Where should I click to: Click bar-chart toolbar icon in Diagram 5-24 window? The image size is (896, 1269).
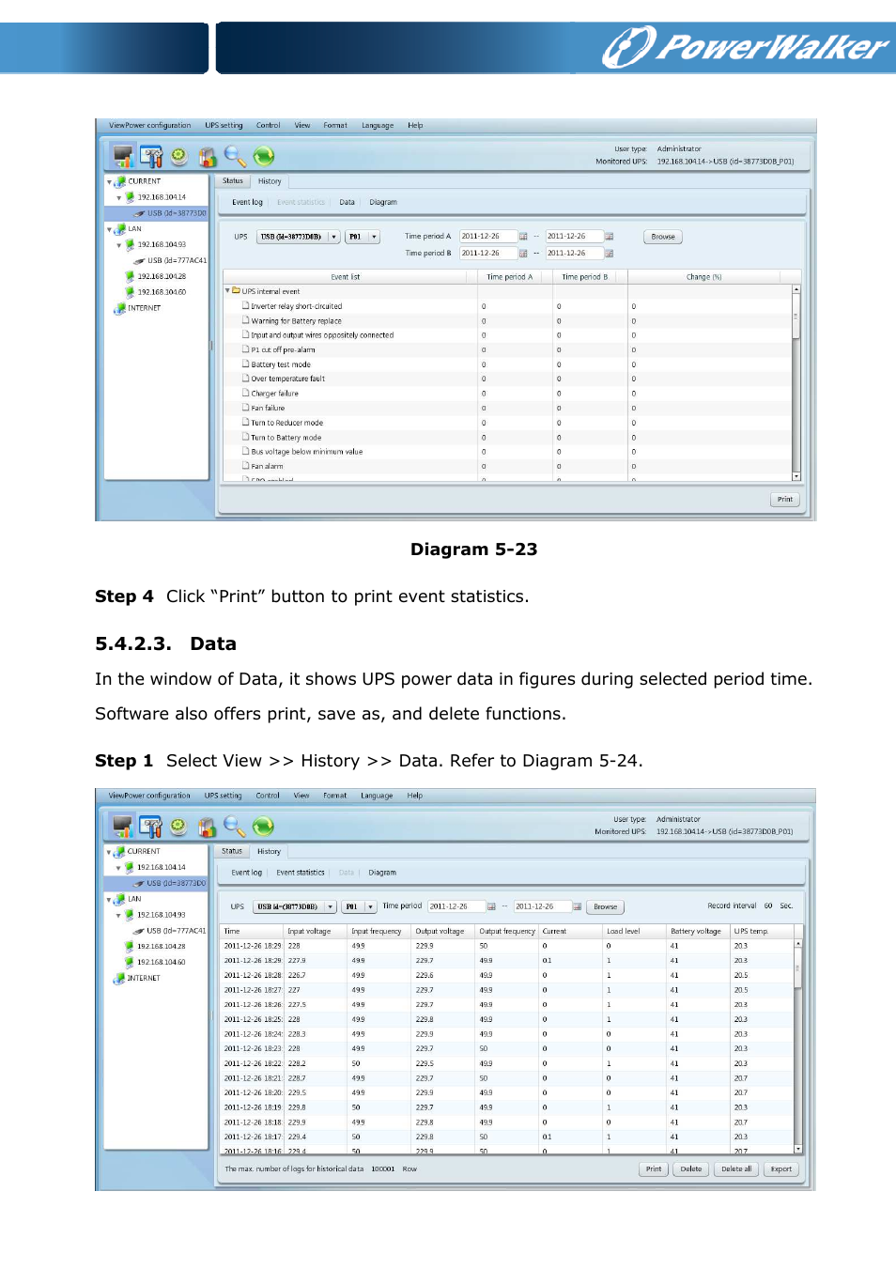tap(208, 828)
